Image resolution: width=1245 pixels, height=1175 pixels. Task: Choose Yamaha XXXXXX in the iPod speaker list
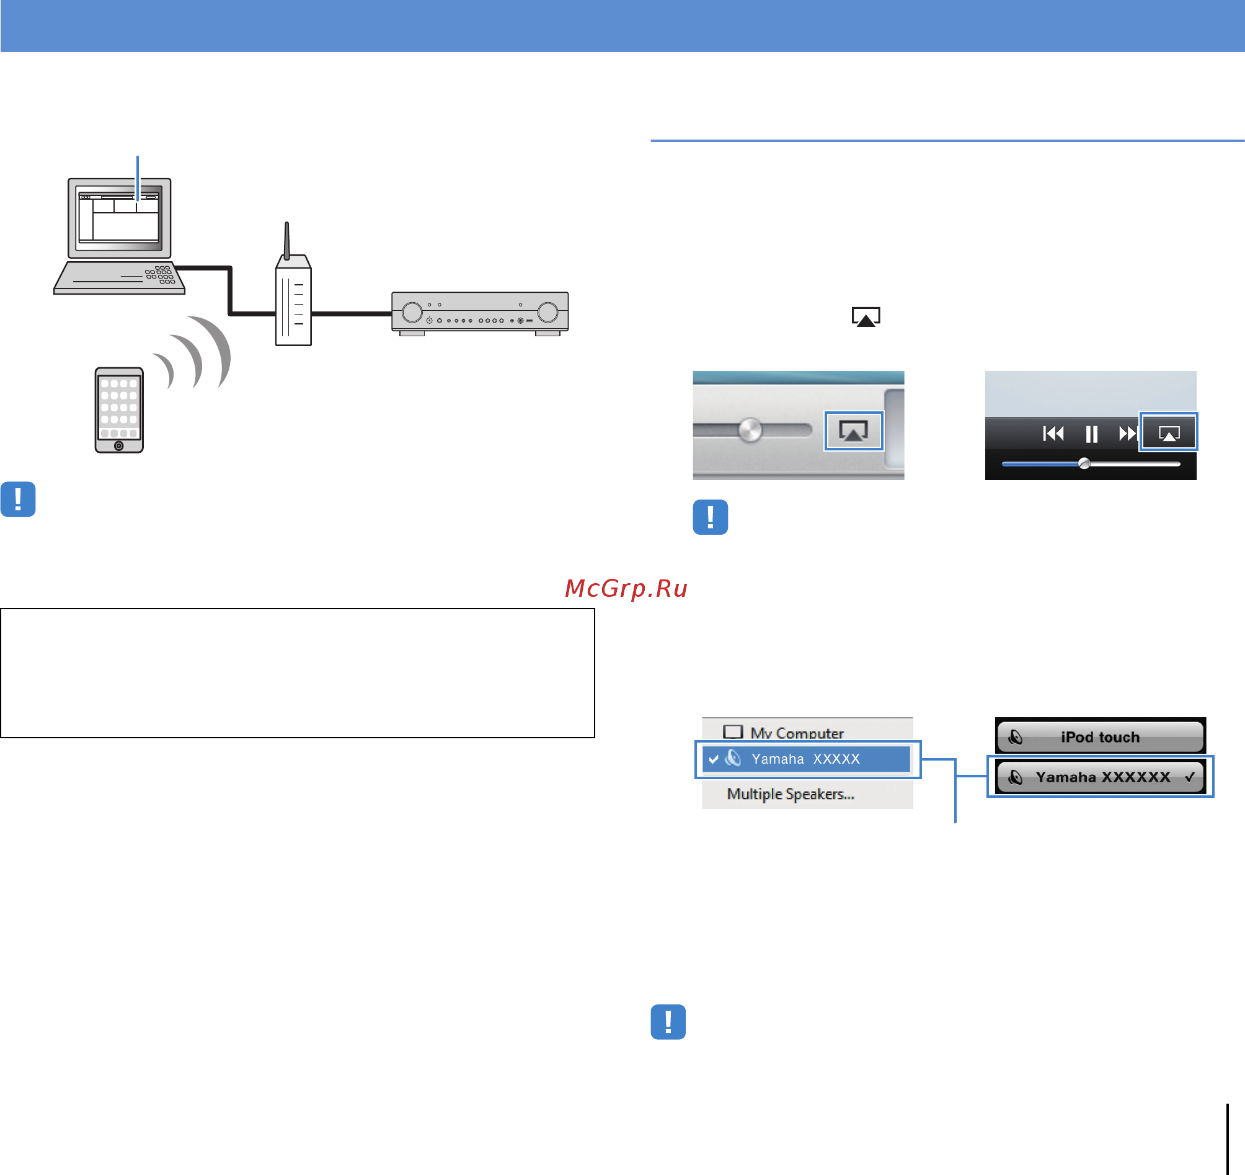(x=1101, y=777)
